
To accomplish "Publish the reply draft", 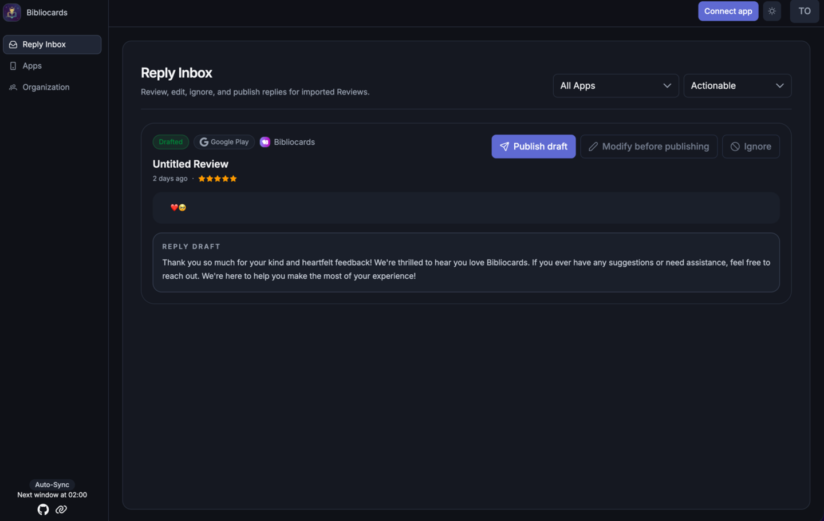I will click(533, 147).
